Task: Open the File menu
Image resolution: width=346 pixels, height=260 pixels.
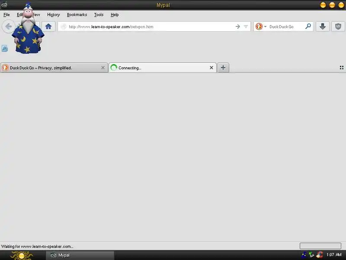Action: point(6,15)
